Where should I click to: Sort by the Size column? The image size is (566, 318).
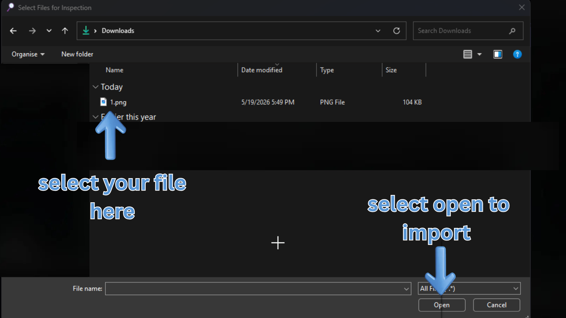pos(391,70)
